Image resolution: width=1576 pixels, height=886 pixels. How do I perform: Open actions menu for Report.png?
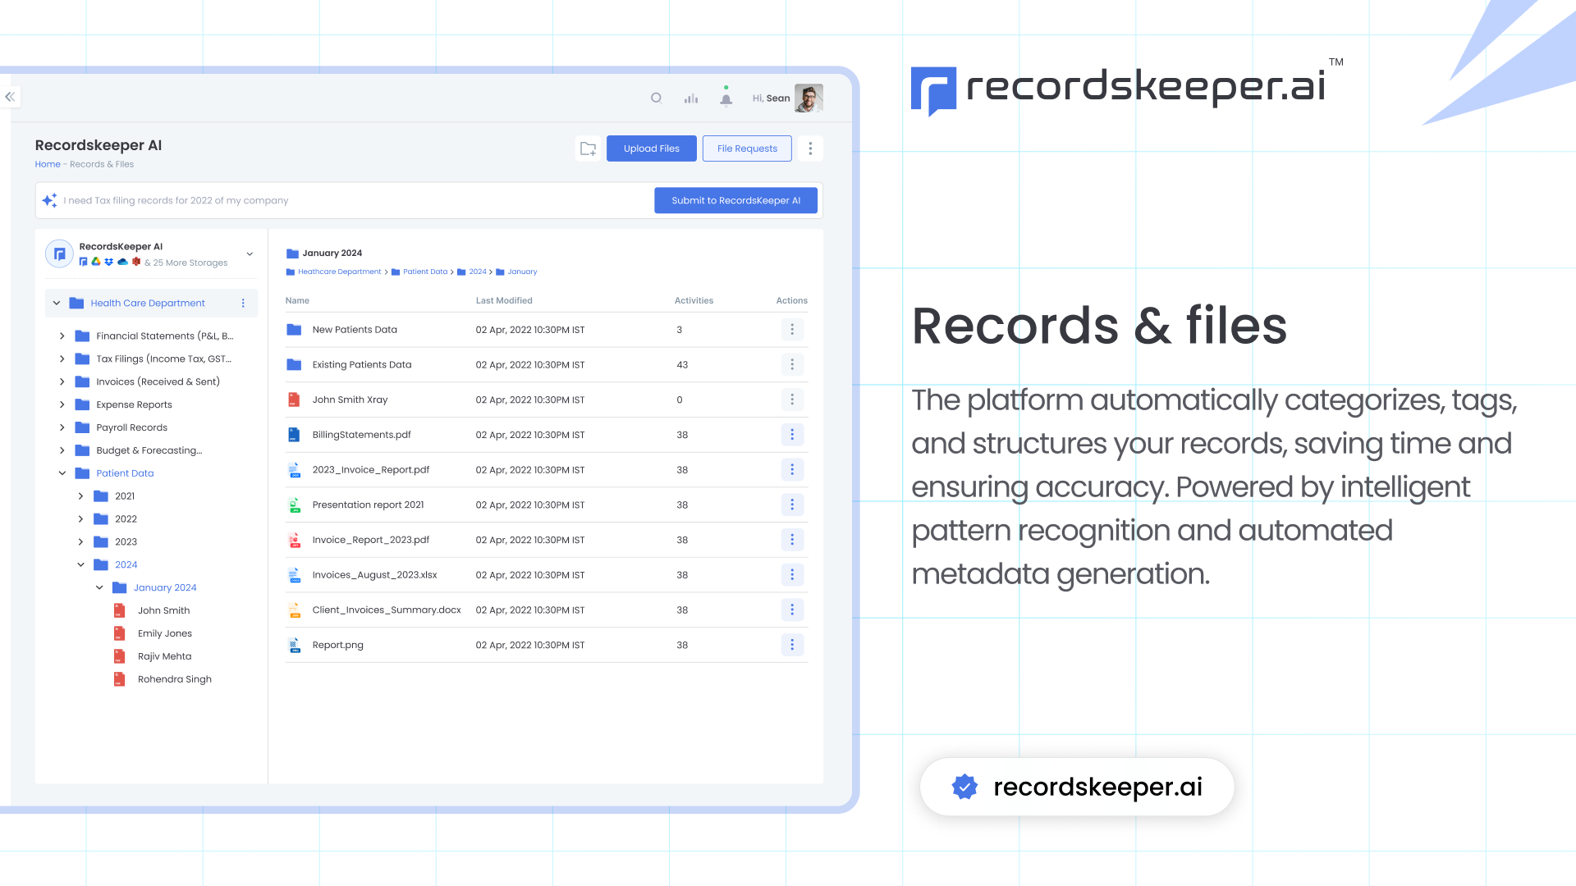(792, 645)
